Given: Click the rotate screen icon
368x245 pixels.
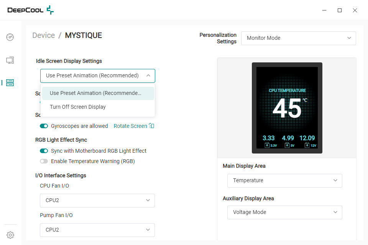Looking at the screenshot, I should (152, 126).
